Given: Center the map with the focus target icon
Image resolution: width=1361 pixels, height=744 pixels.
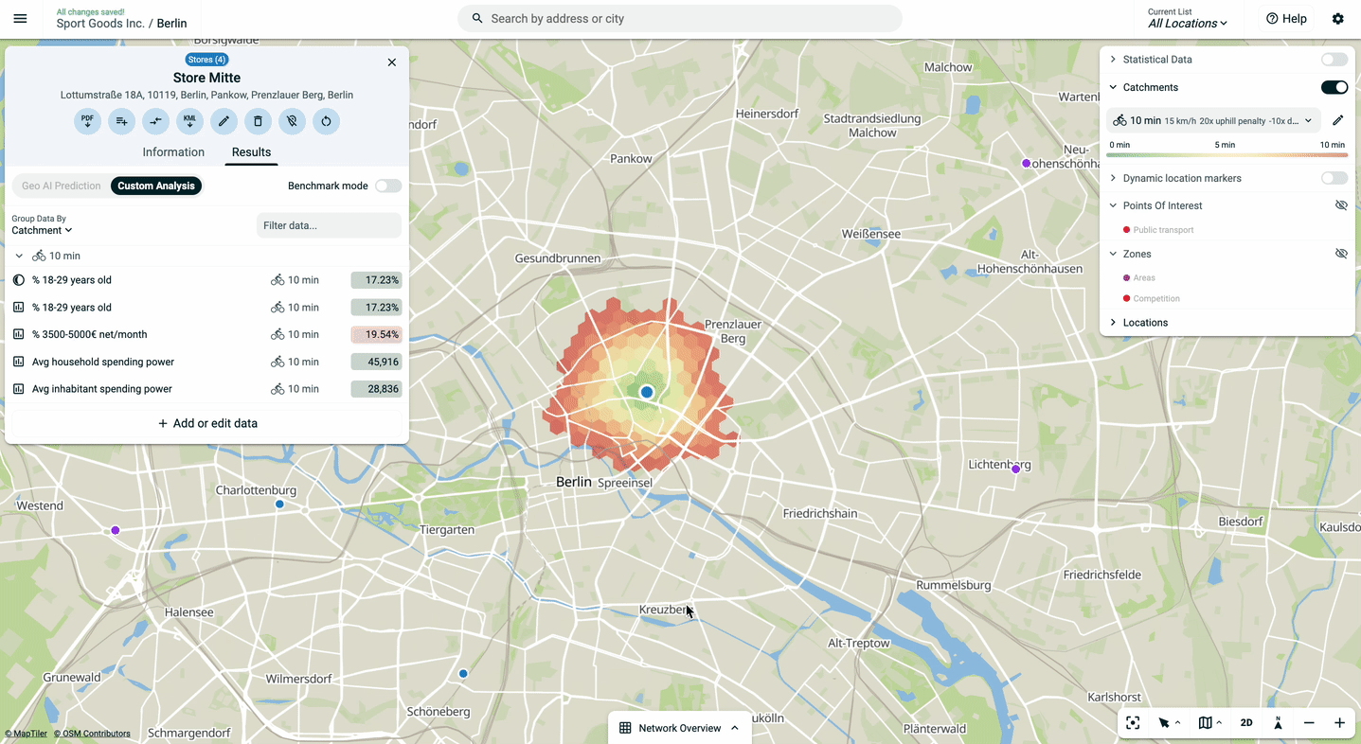Looking at the screenshot, I should coord(1133,723).
